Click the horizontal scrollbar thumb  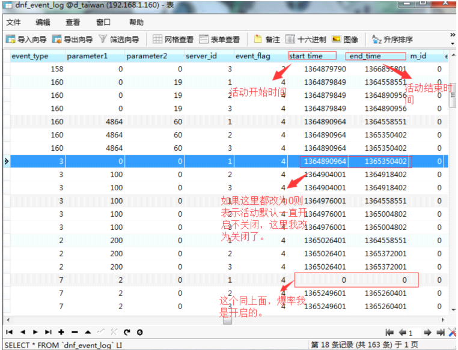pyautogui.click(x=227, y=320)
